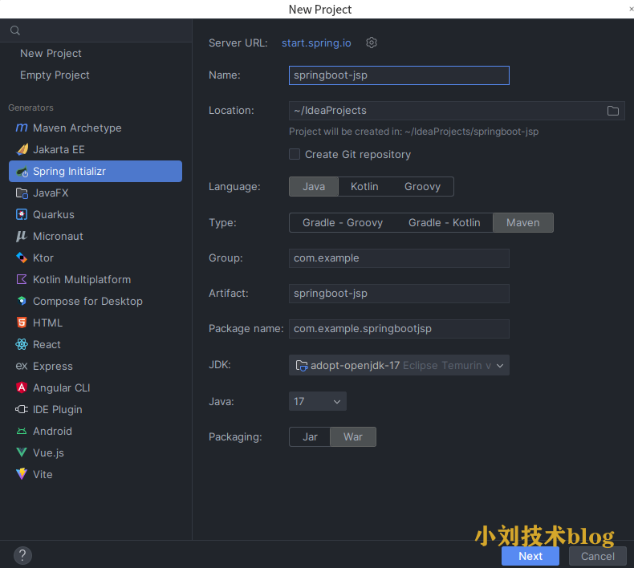
Task: Set packaging to Jar
Action: [x=310, y=437]
